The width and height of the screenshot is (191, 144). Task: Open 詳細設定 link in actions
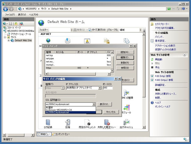[160, 85]
